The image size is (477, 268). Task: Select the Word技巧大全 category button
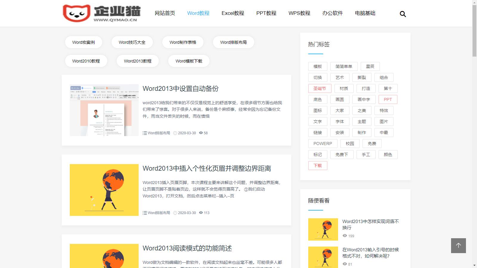[132, 42]
